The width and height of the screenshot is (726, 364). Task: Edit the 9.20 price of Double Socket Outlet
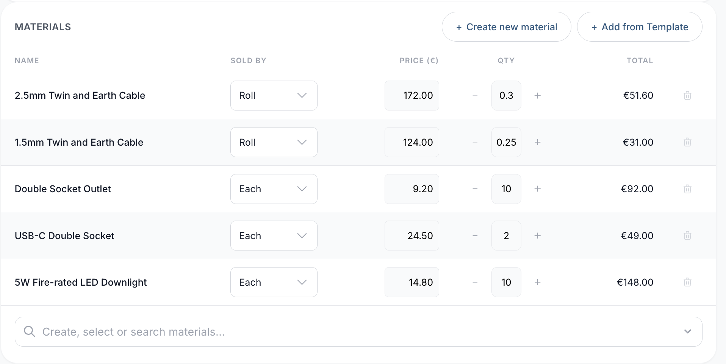coord(412,189)
